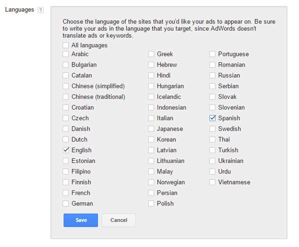Uncheck the Spanish language checkbox
Screen dimensions: 299x247
[x=212, y=118]
